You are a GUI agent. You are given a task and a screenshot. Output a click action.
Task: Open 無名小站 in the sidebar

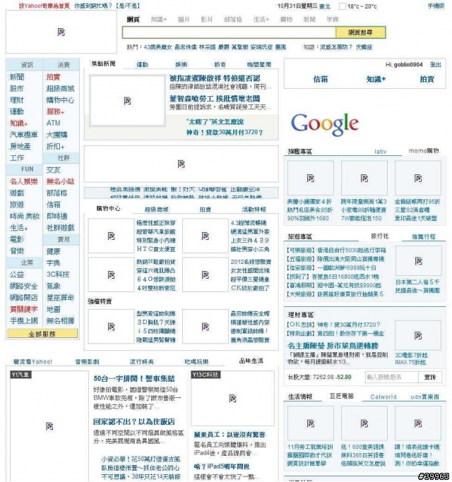(x=60, y=181)
